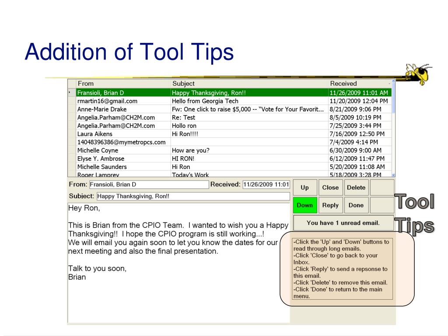Click the 6/12/2009 11:47 PM received cell

(x=360, y=158)
